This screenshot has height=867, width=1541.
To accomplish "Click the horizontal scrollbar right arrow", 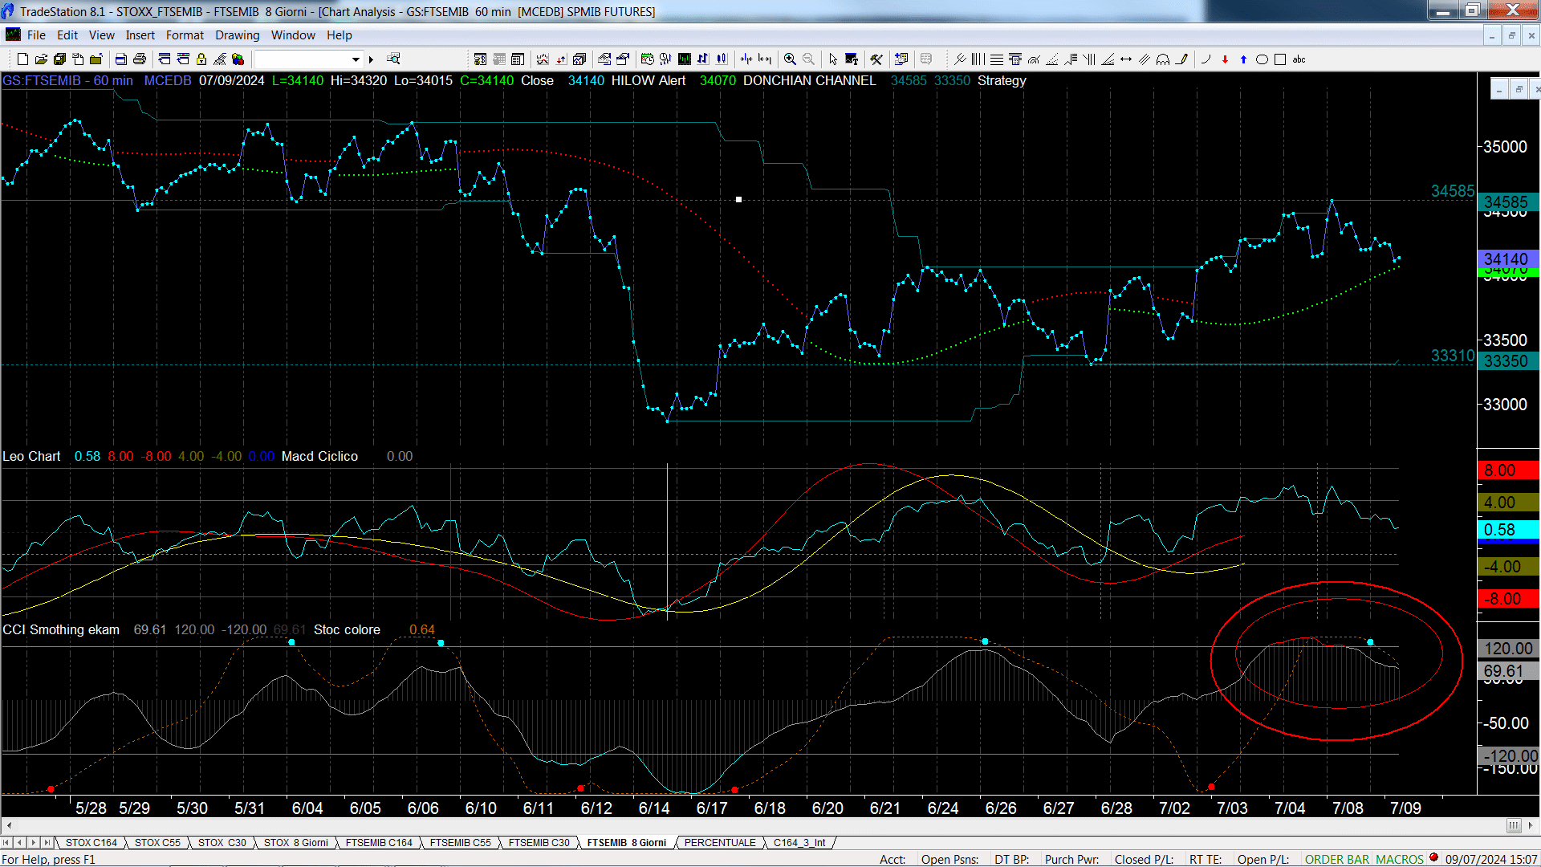I will pos(1531,825).
